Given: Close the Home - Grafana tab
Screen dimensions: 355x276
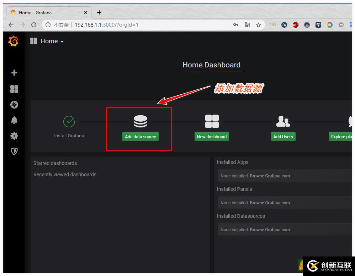Looking at the screenshot, I should [x=86, y=13].
